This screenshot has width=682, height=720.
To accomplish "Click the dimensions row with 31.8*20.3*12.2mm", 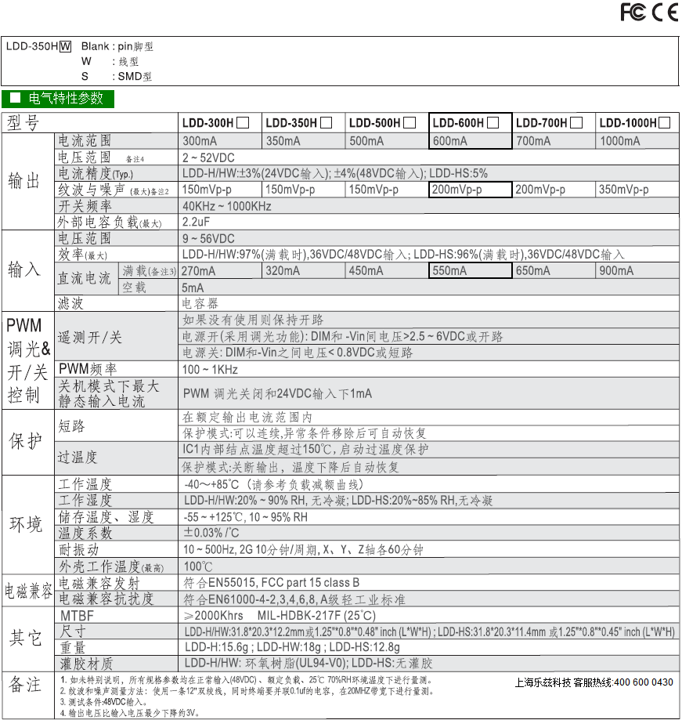I will pos(428,631).
